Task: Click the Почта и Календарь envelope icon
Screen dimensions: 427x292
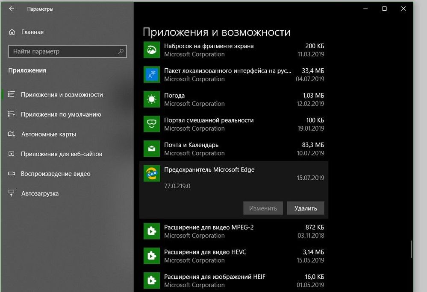Action: tap(152, 149)
